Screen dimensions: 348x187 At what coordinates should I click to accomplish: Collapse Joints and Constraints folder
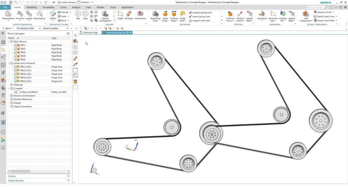(9, 63)
